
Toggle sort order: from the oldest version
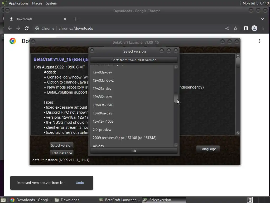[134, 60]
